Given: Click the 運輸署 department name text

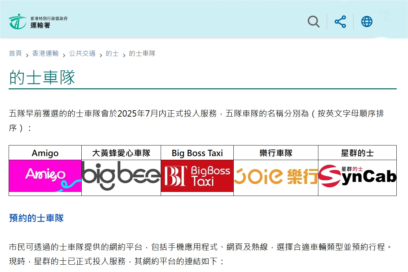Looking at the screenshot, I should (x=40, y=25).
